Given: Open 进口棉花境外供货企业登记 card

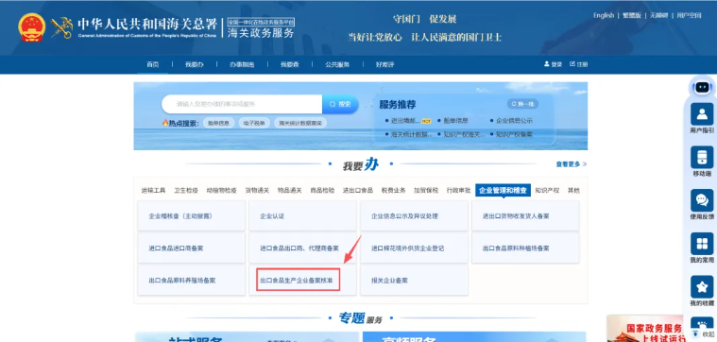Looking at the screenshot, I should tap(415, 248).
